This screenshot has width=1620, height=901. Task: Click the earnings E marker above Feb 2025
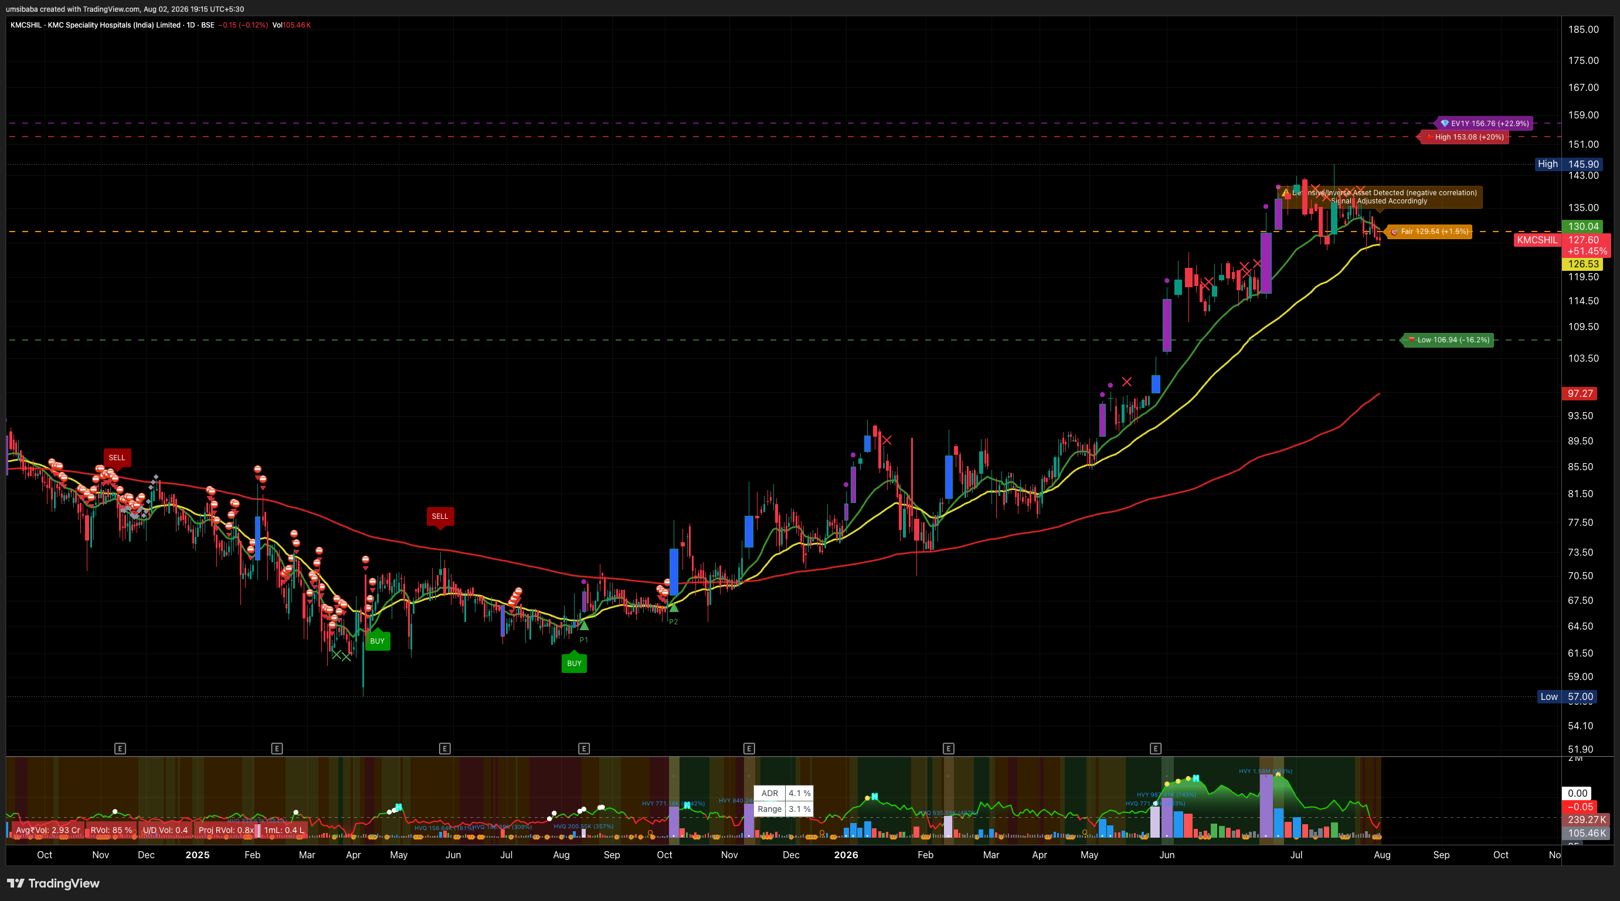(277, 748)
